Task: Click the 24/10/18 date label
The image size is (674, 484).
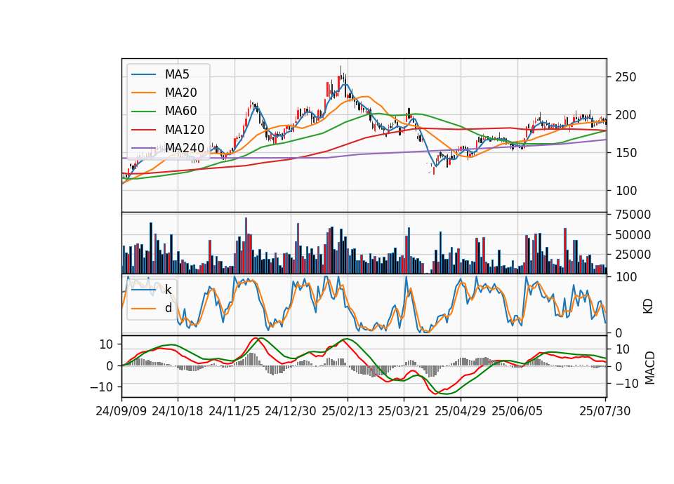Action: point(178,411)
